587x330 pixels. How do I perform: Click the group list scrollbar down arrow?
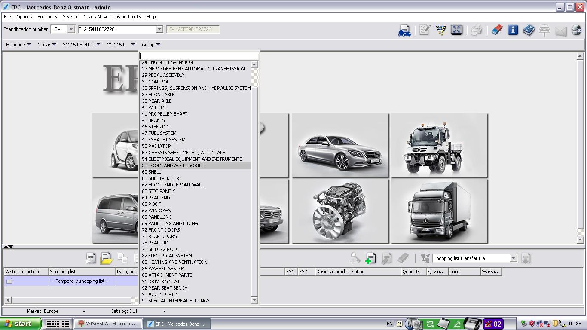coord(254,300)
